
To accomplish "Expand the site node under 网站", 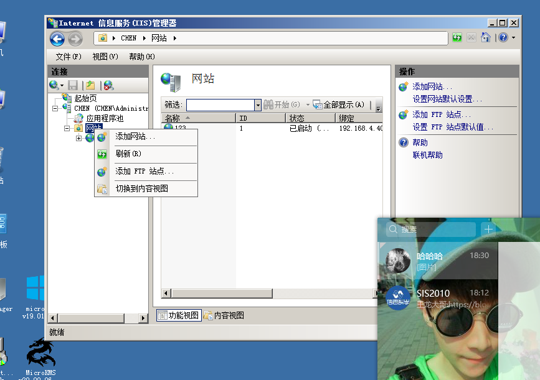I will coord(79,138).
